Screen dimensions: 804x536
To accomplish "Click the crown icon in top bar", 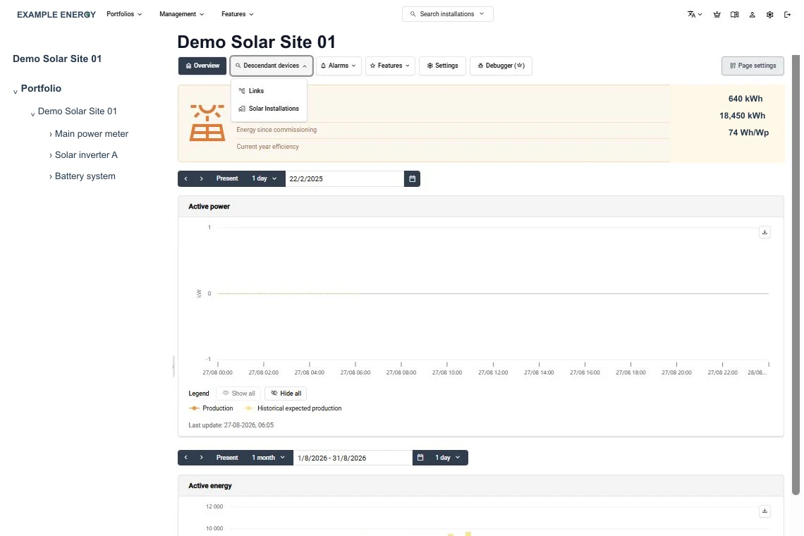I will point(717,14).
